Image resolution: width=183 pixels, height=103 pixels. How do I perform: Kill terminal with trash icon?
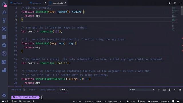pyautogui.click(x=169, y=90)
